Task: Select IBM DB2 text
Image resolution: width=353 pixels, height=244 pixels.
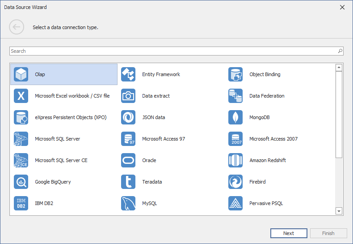Action: coord(44,203)
